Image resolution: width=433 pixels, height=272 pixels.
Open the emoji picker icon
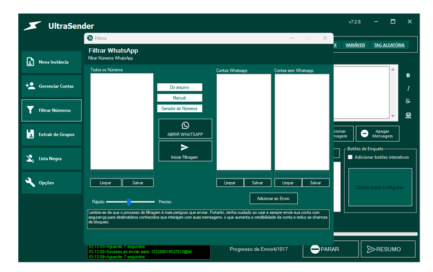click(408, 115)
